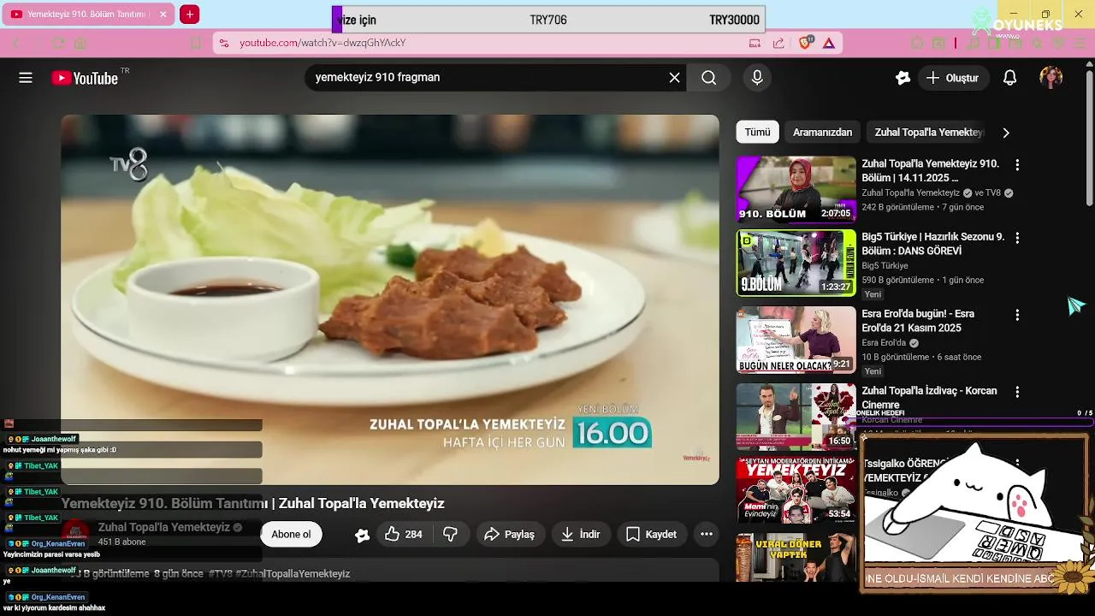The width and height of the screenshot is (1095, 616).
Task: Open more actions three-dot button under video
Action: tap(707, 534)
